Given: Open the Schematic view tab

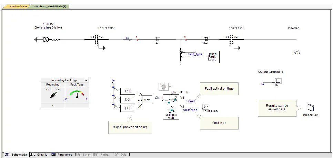Looking at the screenshot, I should [17, 155].
